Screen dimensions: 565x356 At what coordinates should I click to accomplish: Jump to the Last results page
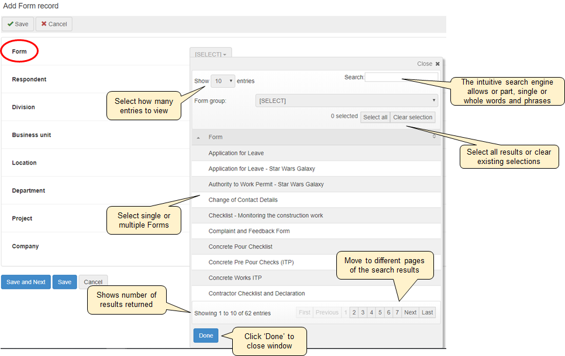428,313
